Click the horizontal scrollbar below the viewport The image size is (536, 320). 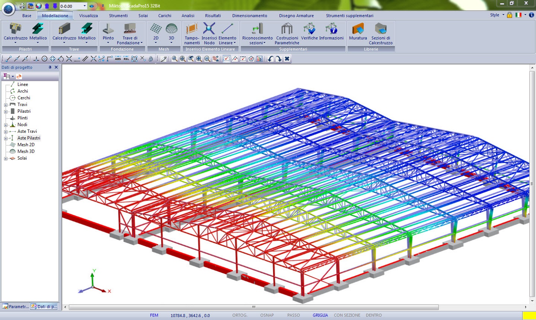253,307
